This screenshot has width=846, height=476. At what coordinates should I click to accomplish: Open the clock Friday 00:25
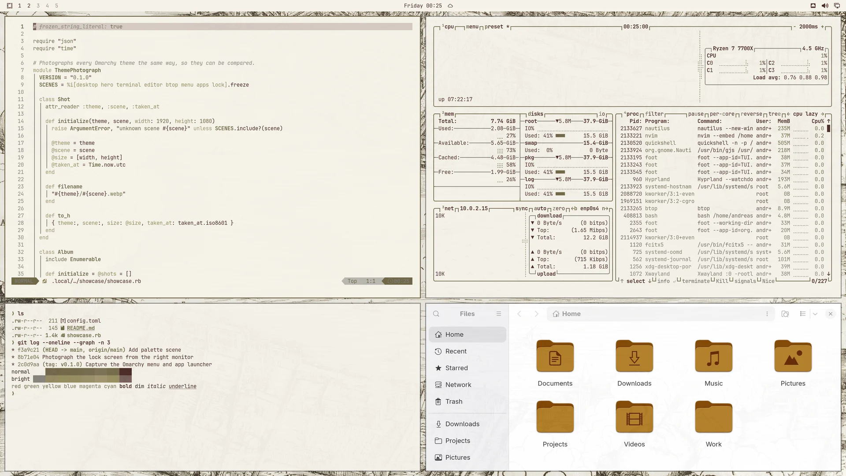pyautogui.click(x=423, y=6)
